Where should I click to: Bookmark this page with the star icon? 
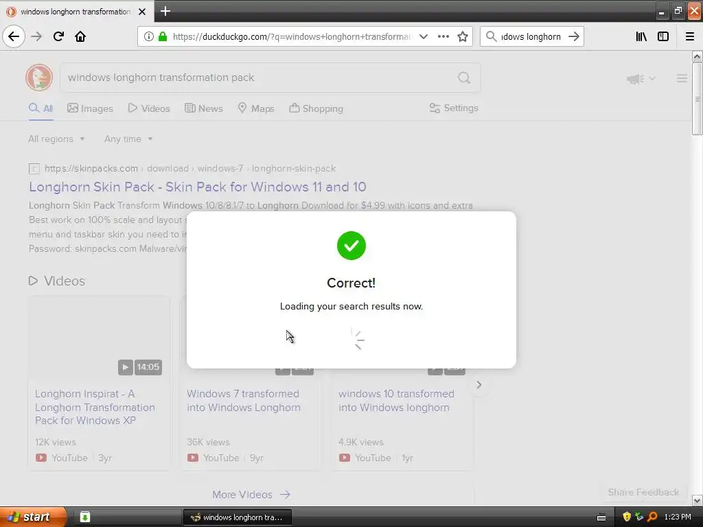pyautogui.click(x=463, y=36)
